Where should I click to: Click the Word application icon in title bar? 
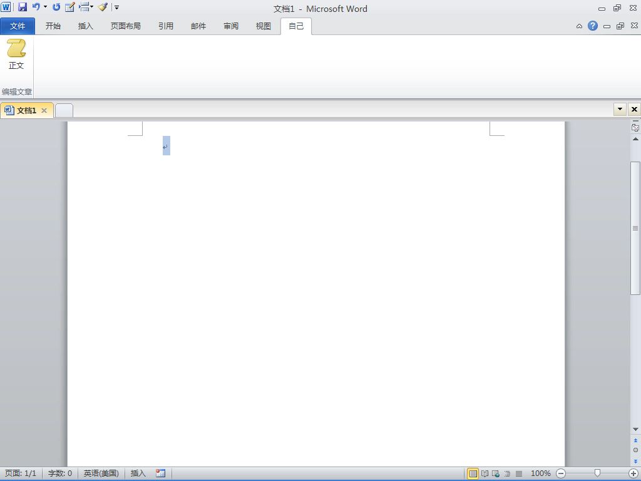coord(6,7)
